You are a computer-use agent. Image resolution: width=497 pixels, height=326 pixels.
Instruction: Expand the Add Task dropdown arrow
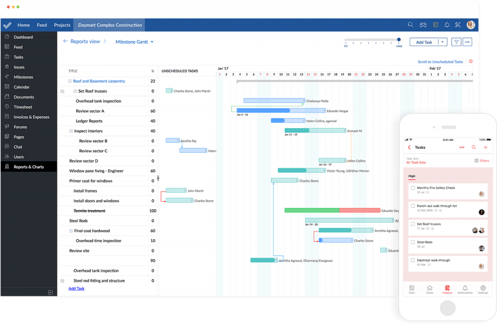(442, 42)
